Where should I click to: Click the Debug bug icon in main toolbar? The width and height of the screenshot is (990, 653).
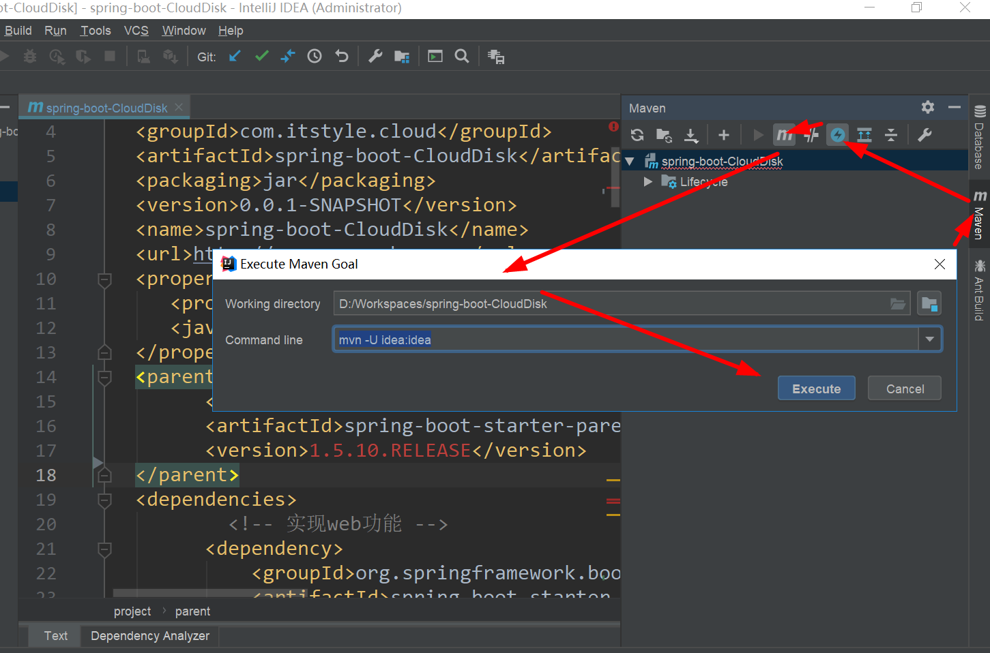[x=30, y=57]
